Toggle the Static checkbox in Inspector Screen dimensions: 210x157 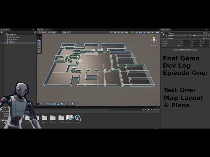[x=202, y=33]
